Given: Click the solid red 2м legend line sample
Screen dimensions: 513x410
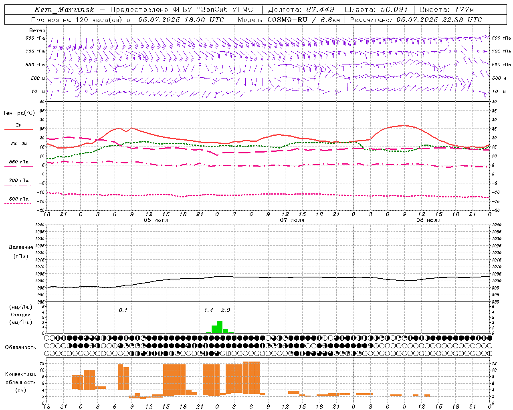Looking at the screenshot, I should point(18,130).
